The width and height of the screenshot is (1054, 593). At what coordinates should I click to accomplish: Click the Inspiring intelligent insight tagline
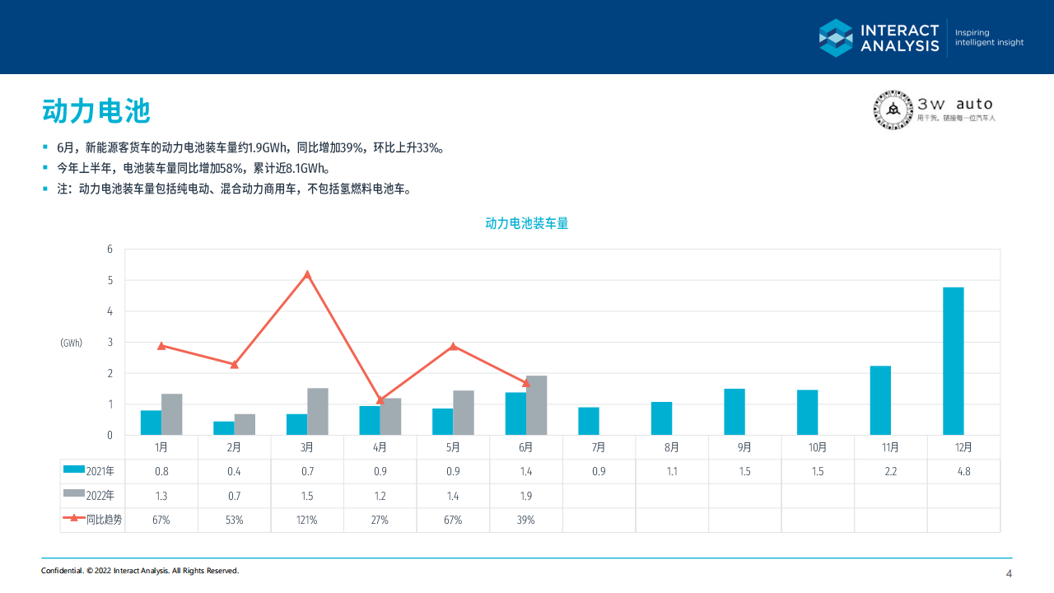point(989,38)
